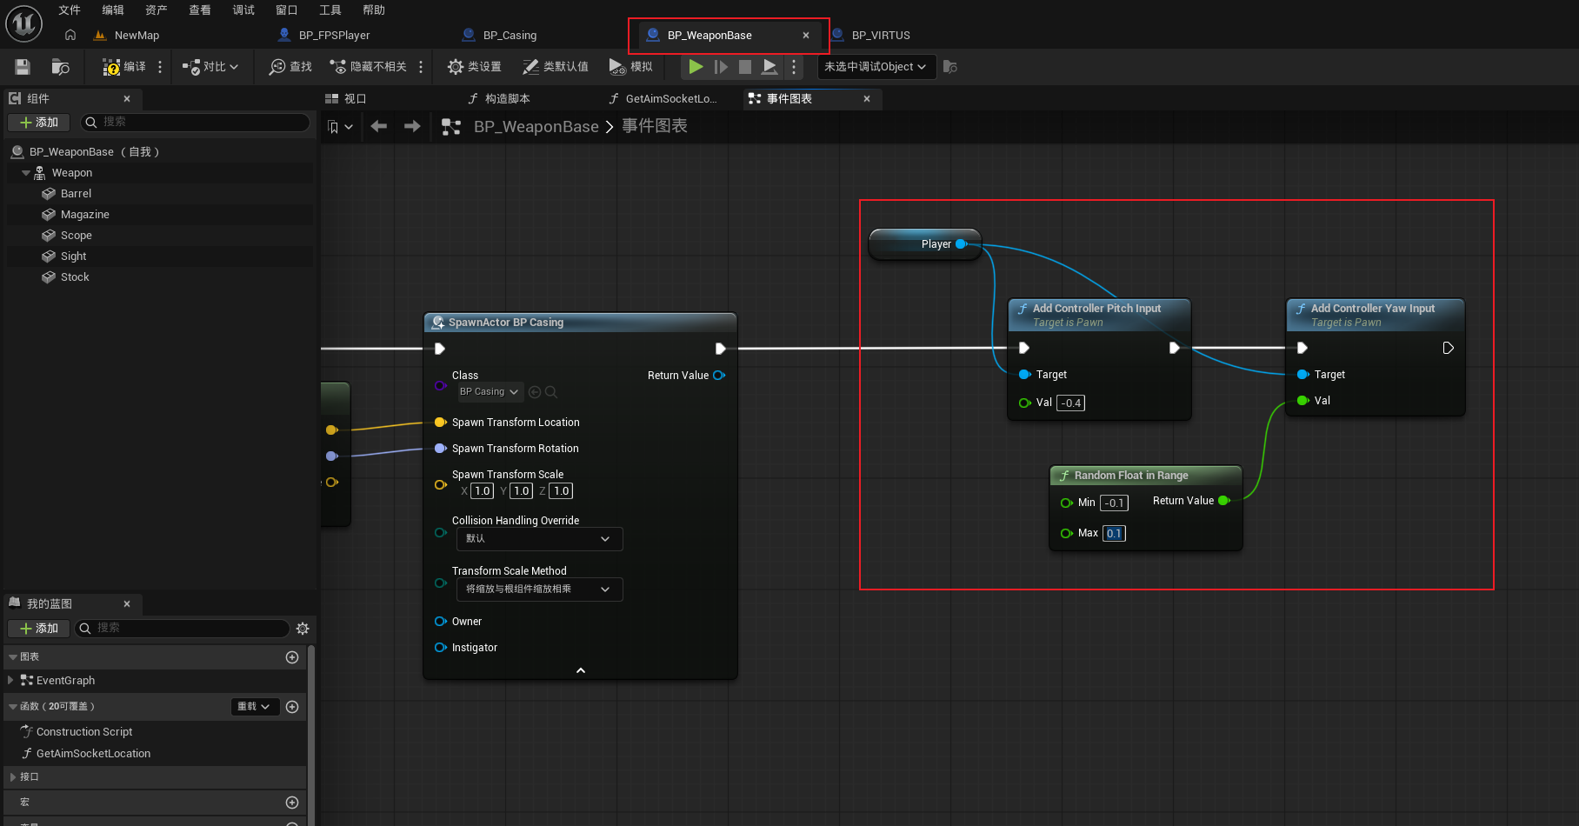Screen dimensions: 1579x826
Task: Open the 帮助 menu
Action: point(374,10)
